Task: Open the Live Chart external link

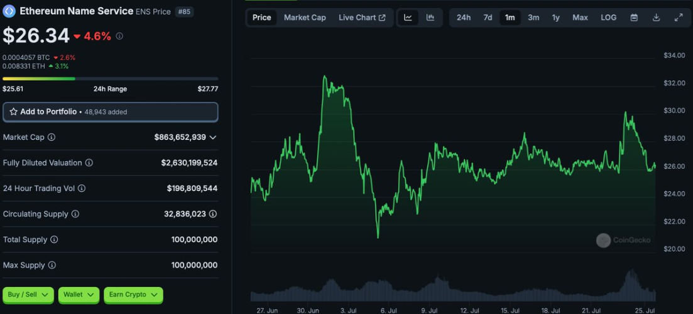Action: point(362,18)
